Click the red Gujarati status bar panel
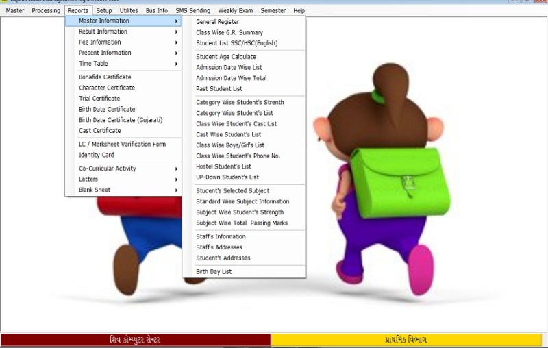The image size is (548, 348). (135, 340)
